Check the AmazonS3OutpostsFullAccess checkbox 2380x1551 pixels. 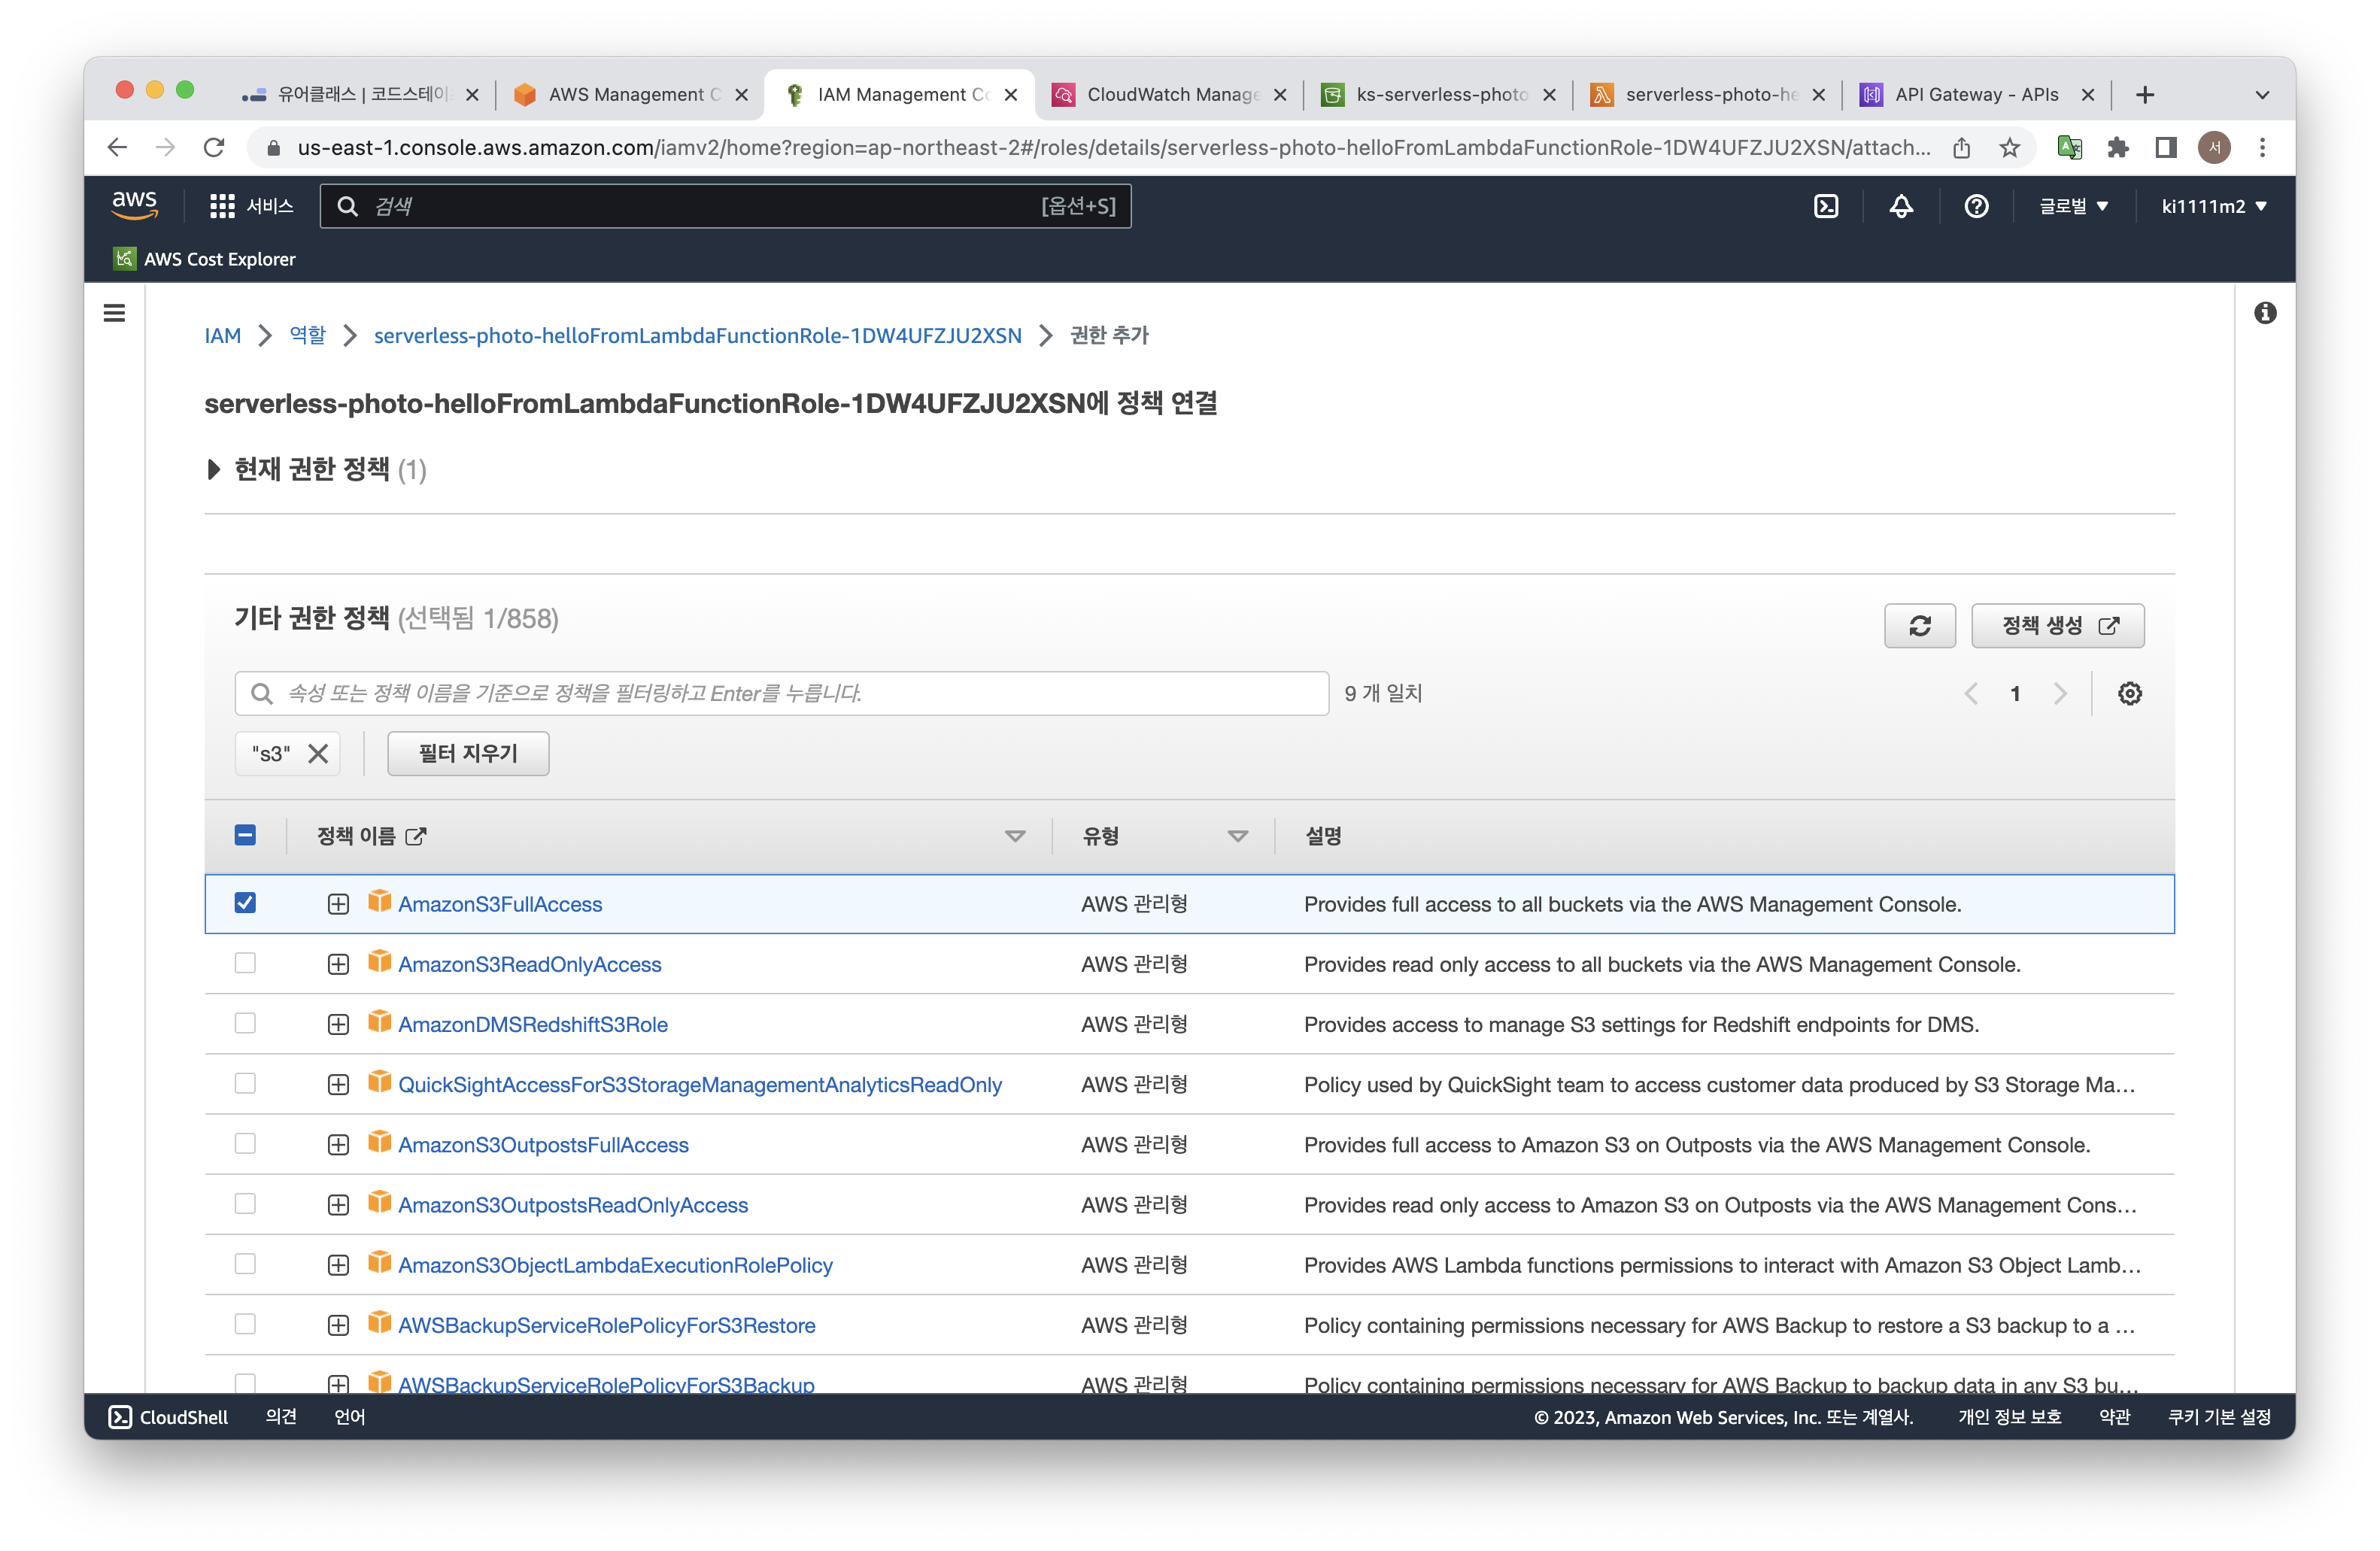(x=245, y=1143)
